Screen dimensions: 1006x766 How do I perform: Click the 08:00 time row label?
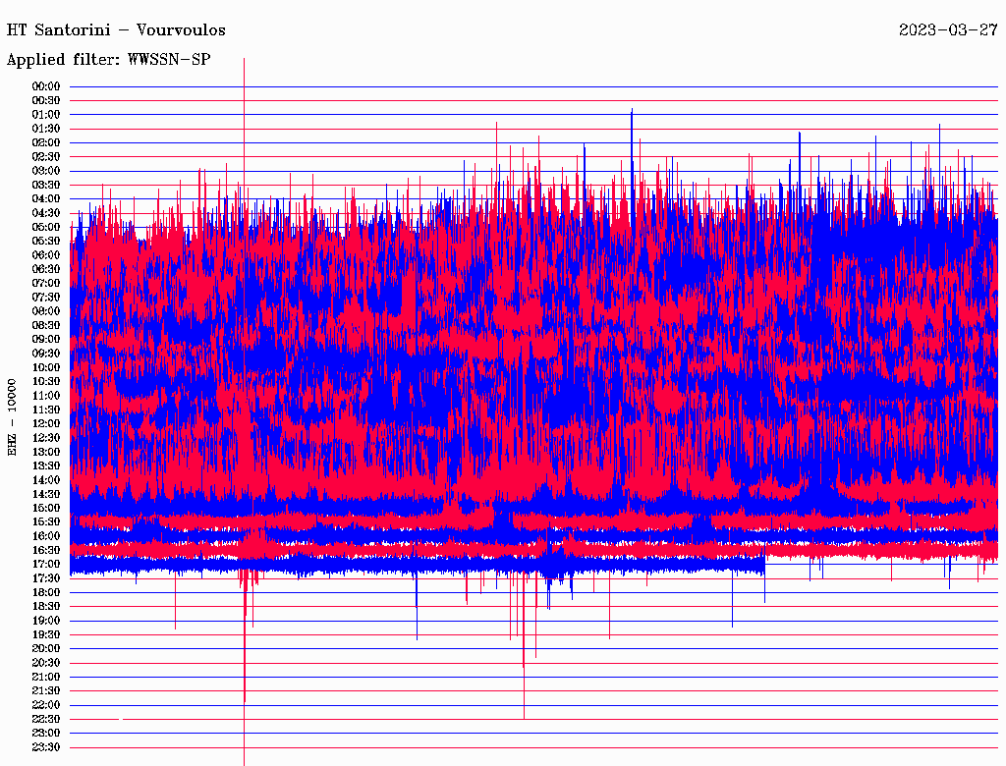tap(46, 311)
